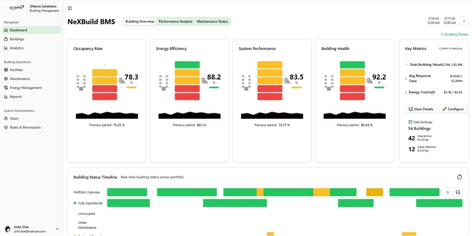
Task: Click the View Details button
Action: (x=421, y=109)
